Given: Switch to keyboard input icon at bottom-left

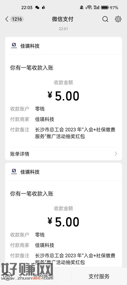Looking at the screenshot, I should click(7, 276).
